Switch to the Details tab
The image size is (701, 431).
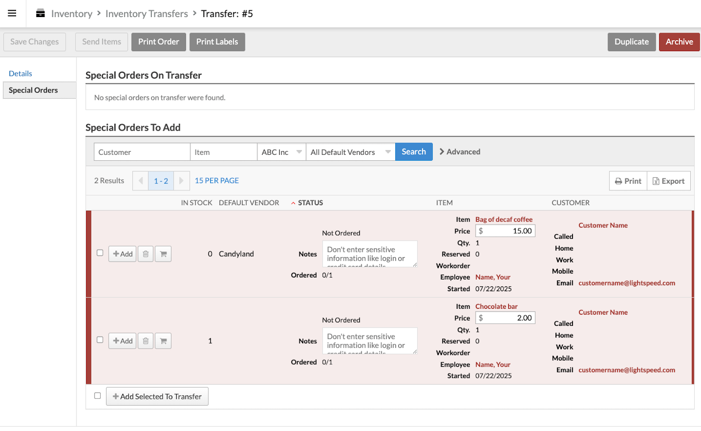[20, 74]
